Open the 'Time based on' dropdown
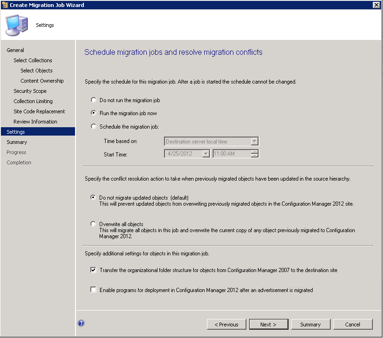This screenshot has width=383, height=338. tap(254, 142)
